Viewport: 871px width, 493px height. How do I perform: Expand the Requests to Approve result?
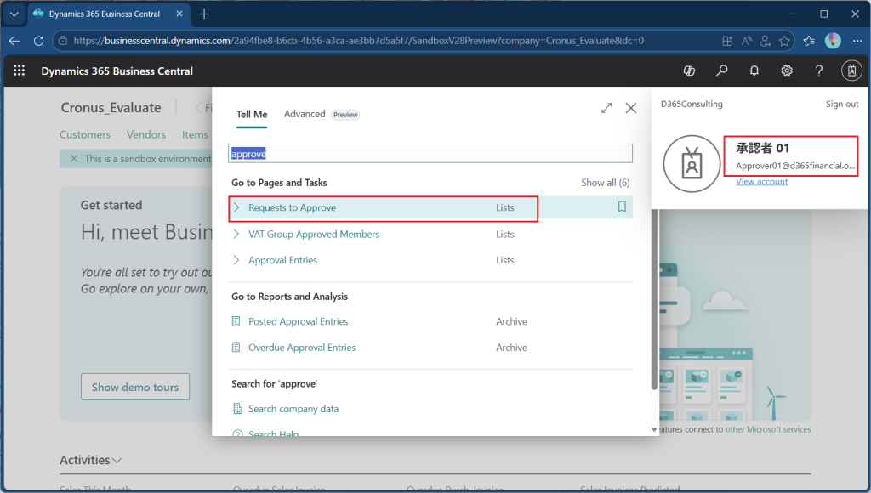(236, 208)
